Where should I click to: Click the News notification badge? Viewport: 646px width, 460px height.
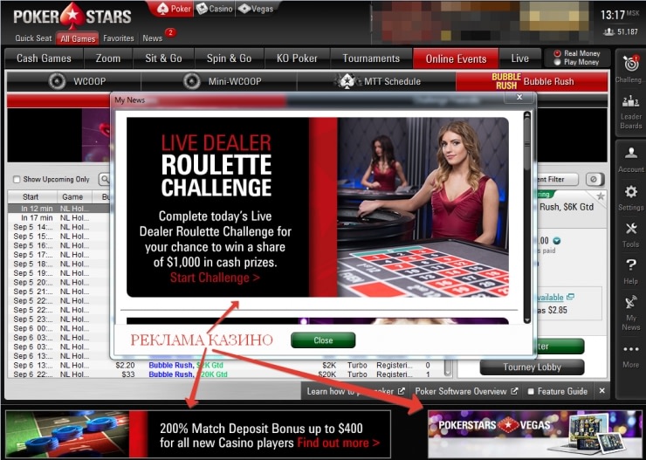[x=170, y=32]
